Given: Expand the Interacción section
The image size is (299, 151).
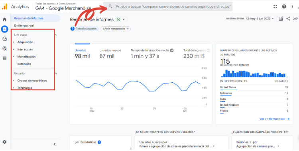Looking at the screenshot, I should click(x=13, y=49).
